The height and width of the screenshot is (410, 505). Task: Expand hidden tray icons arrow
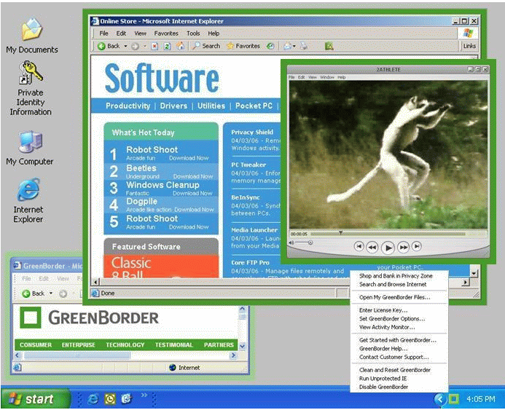[x=439, y=399]
